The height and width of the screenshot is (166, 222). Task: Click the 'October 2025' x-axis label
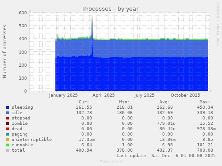pos(185,95)
